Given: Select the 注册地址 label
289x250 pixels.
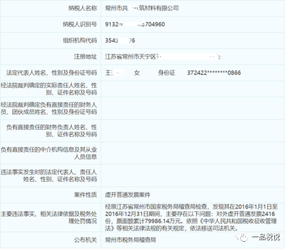Looking at the screenshot, I should 85,56.
